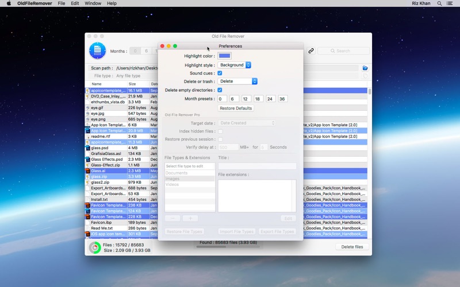Click search magnifier icon in search field

coord(332,51)
